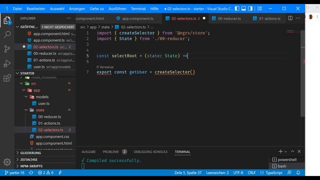Click the synchronize changes icon
320x180 pixels.
click(x=31, y=172)
